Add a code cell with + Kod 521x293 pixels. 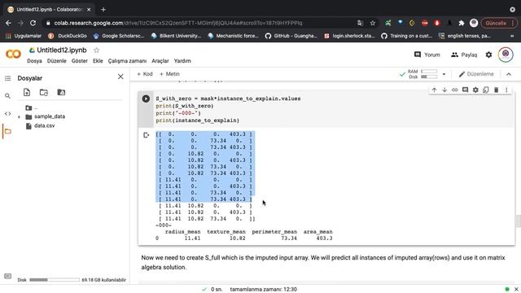[145, 74]
